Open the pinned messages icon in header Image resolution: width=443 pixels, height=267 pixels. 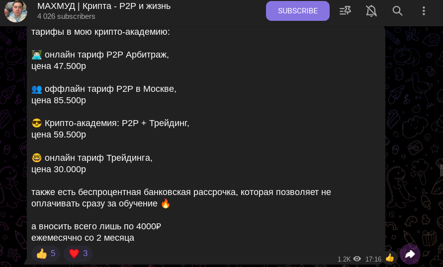345,11
